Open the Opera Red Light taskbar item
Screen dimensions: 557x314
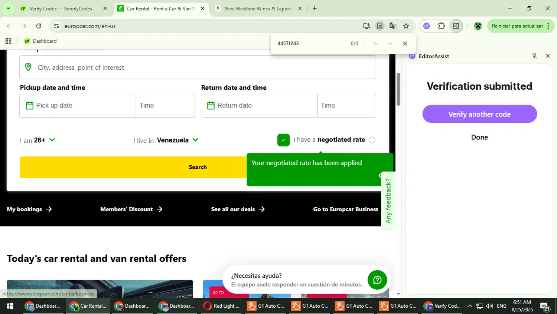click(x=222, y=306)
